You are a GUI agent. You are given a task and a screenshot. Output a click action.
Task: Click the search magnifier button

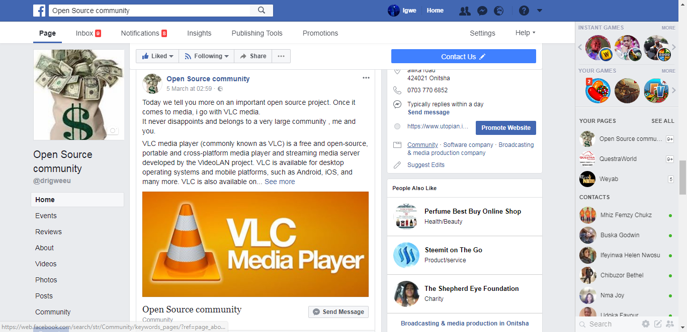click(x=262, y=11)
